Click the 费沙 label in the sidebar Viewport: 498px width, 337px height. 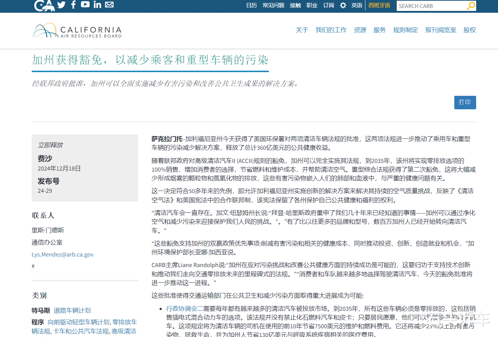pyautogui.click(x=45, y=158)
